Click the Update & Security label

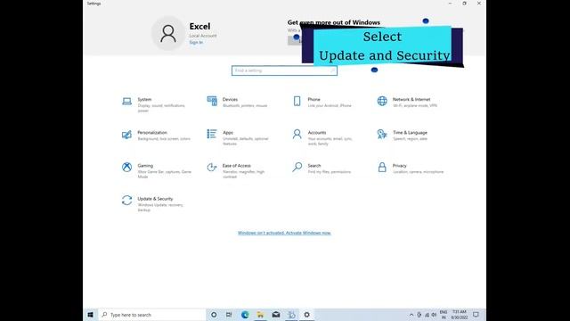click(155, 199)
